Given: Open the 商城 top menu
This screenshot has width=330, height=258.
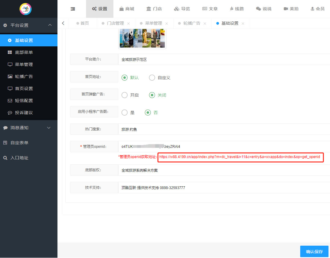Looking at the screenshot, I should tap(127, 9).
